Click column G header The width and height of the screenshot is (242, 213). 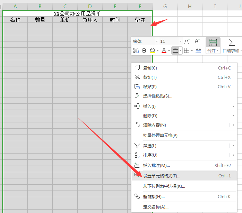click(x=165, y=6)
